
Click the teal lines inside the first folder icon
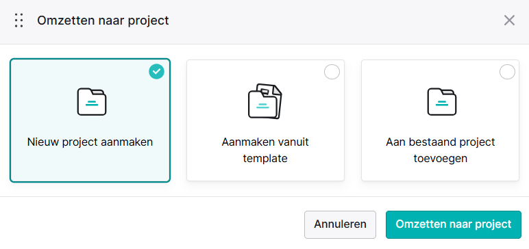[x=92, y=103]
